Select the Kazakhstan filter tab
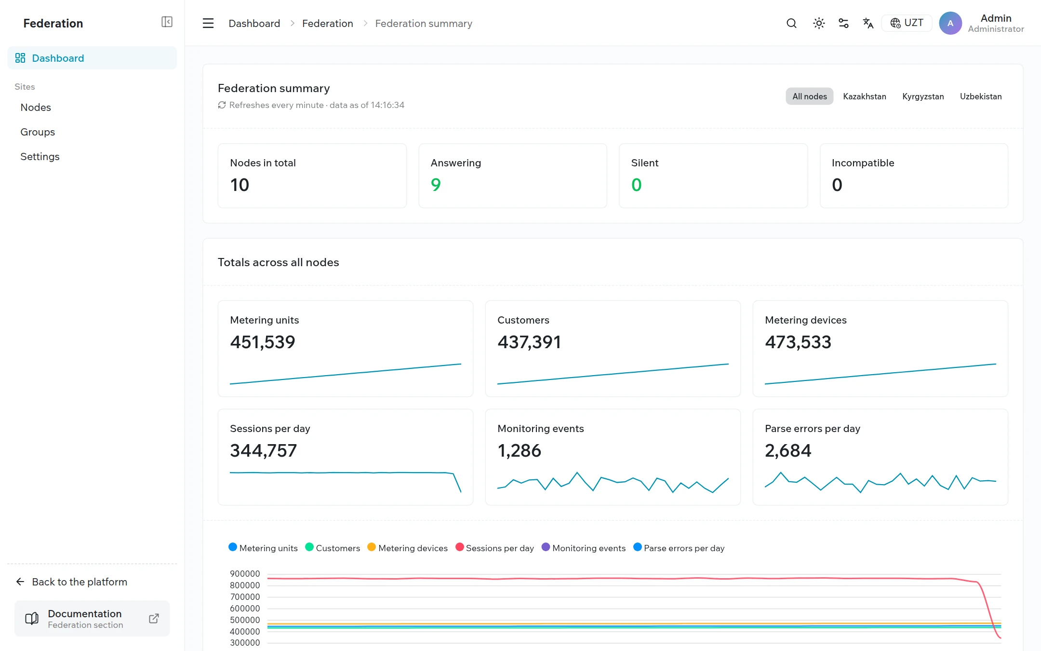The image size is (1041, 651). 865,96
